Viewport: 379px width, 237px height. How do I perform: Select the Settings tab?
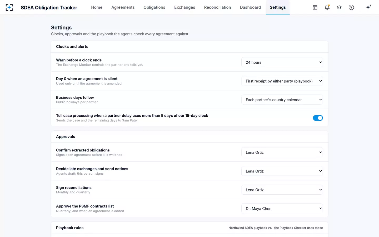[278, 7]
